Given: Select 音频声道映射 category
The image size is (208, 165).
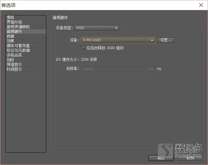Looking at the screenshot, I should click(x=26, y=27).
